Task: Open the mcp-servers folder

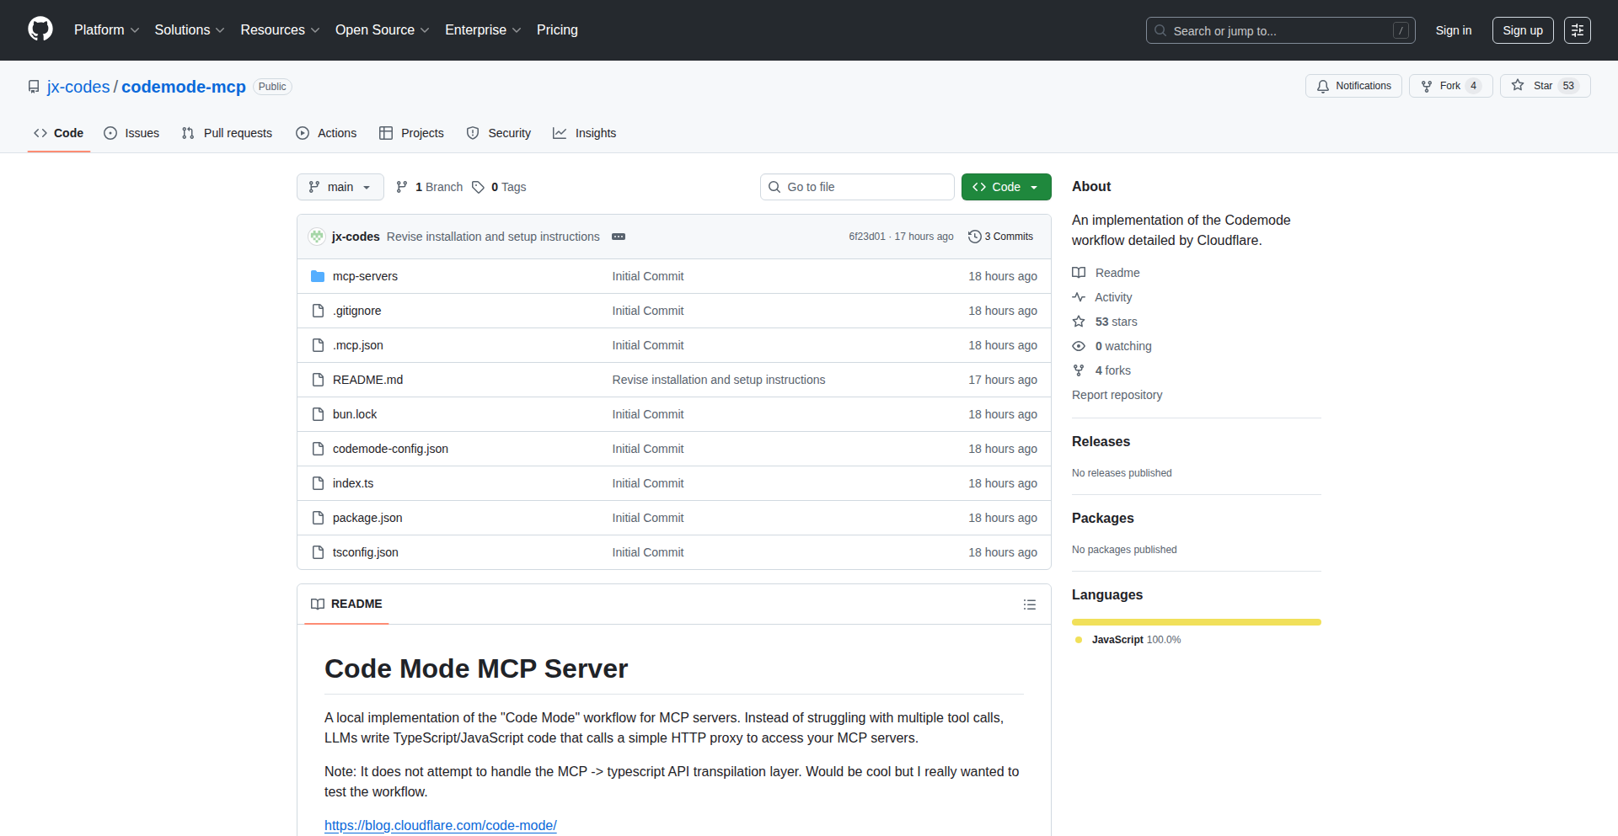Action: (x=365, y=276)
